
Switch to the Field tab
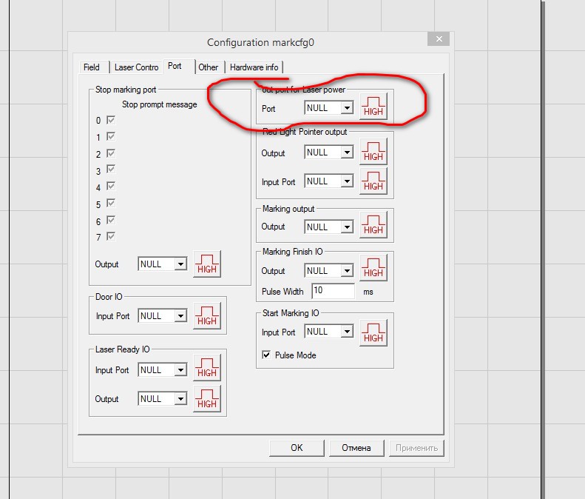click(92, 67)
